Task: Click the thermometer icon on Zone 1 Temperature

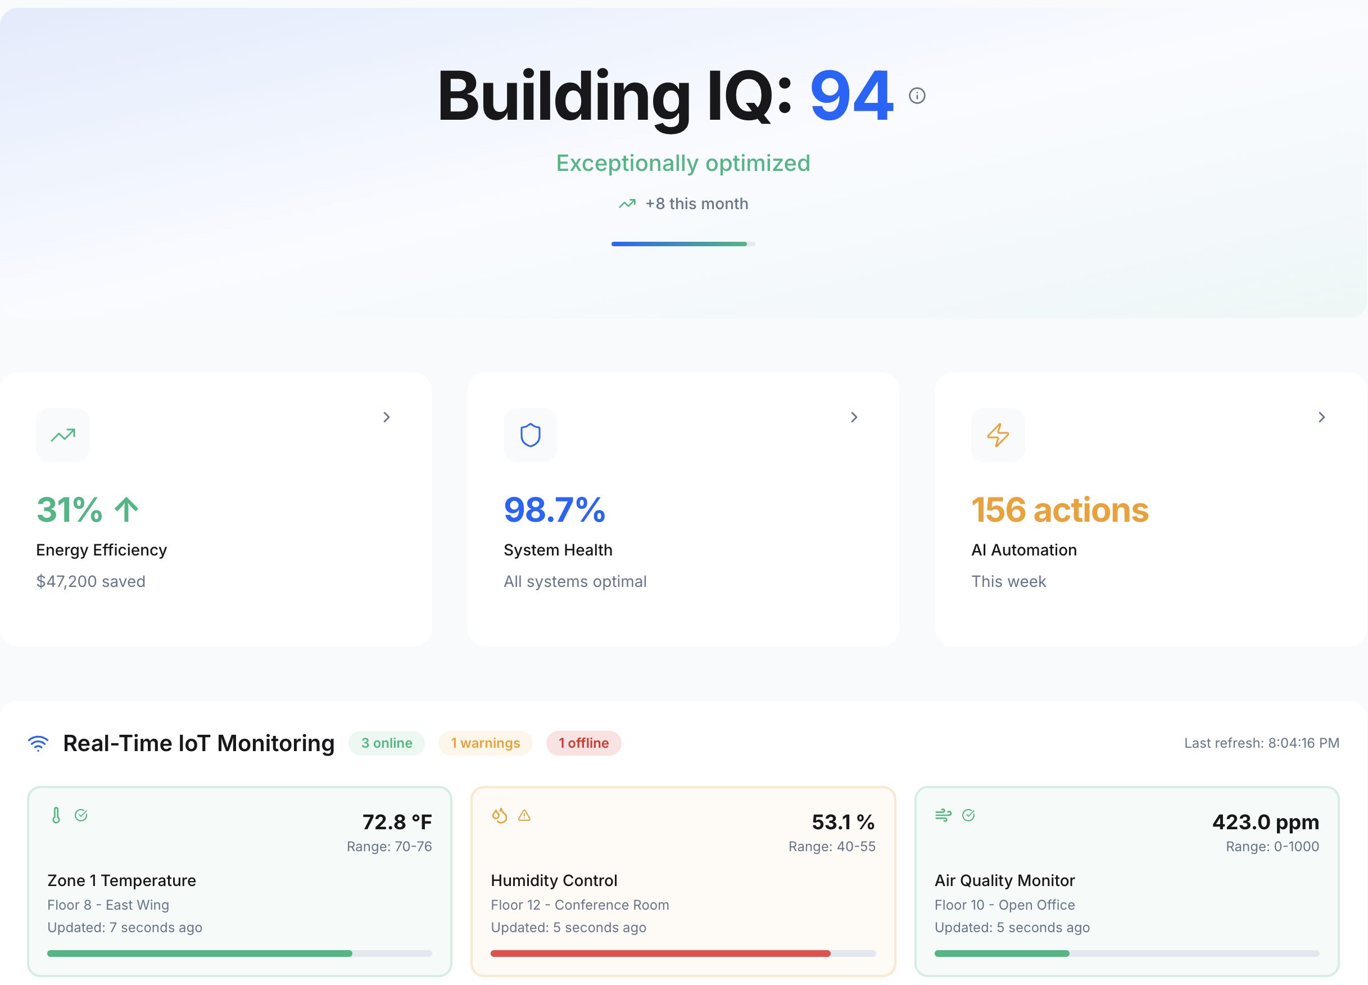Action: click(x=56, y=816)
